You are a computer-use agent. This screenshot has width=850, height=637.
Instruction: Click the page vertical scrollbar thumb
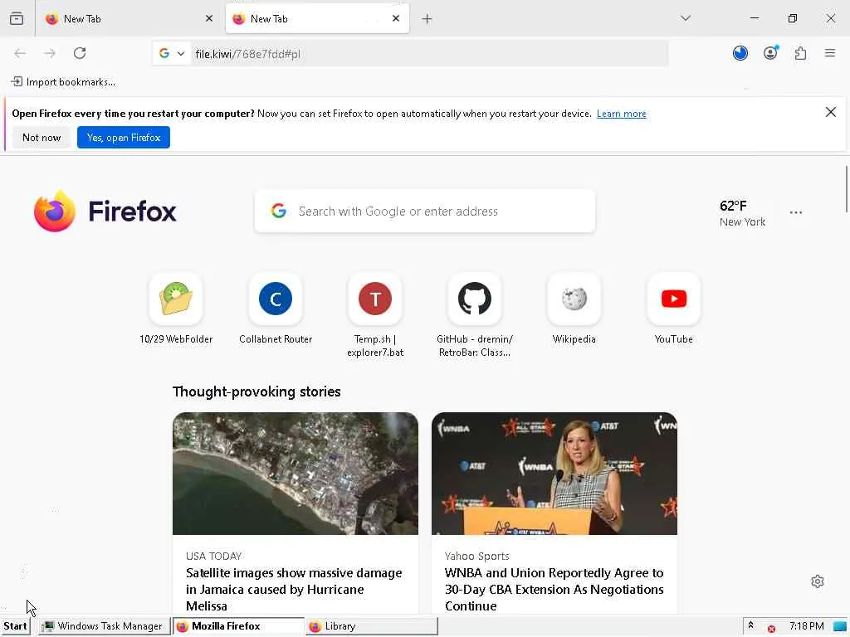pos(846,189)
